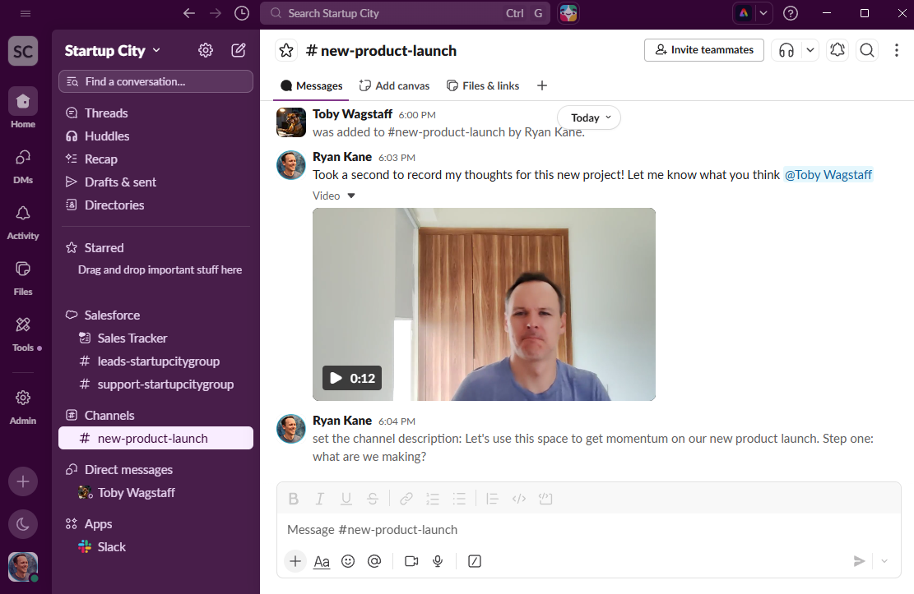Open emoji picker in composer
Image resolution: width=914 pixels, height=594 pixels.
[x=348, y=561]
